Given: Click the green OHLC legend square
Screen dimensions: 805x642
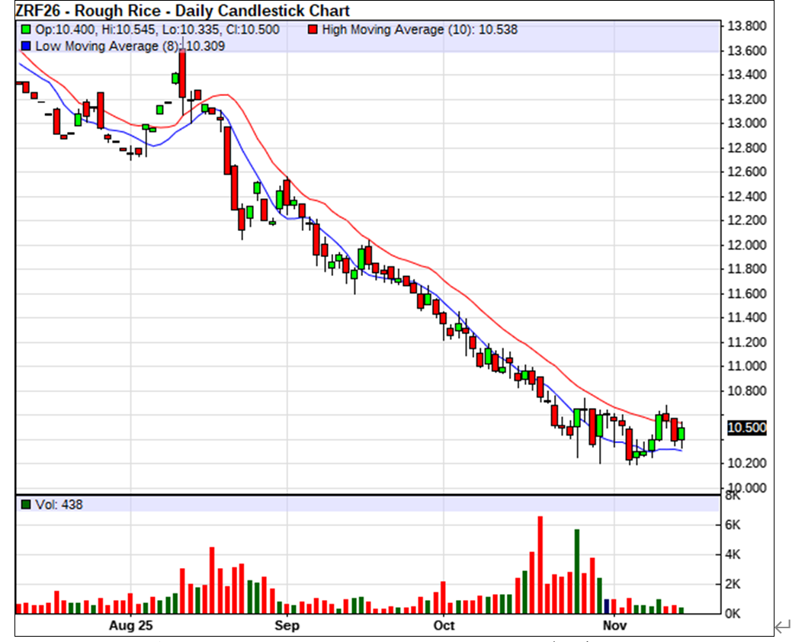Looking at the screenshot, I should 26,30.
